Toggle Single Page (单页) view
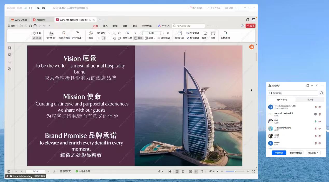This screenshot has width=329, height=182. coord(138,38)
